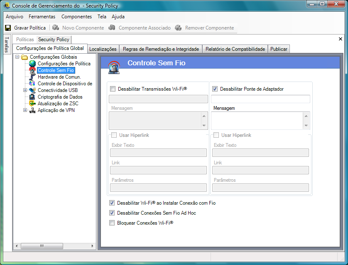348x265 pixels.
Task: Click the Configurações de Política globe icon
Action: pos(32,64)
